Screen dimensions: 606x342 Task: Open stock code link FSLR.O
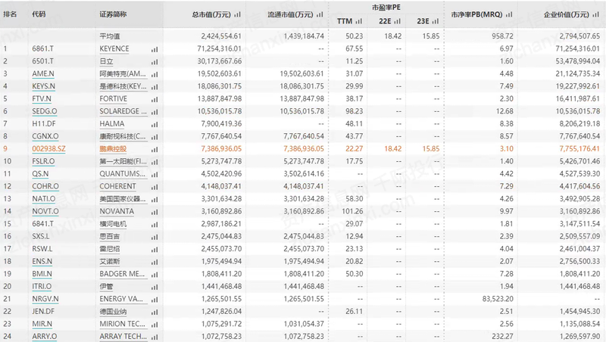[x=43, y=161]
